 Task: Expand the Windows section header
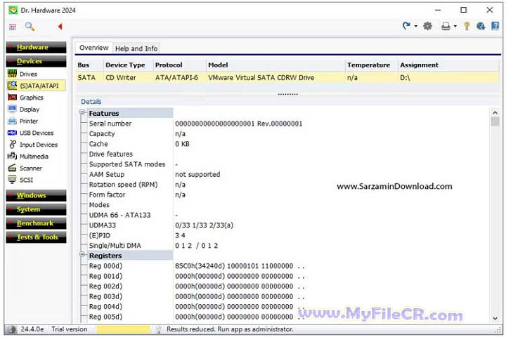[36, 195]
